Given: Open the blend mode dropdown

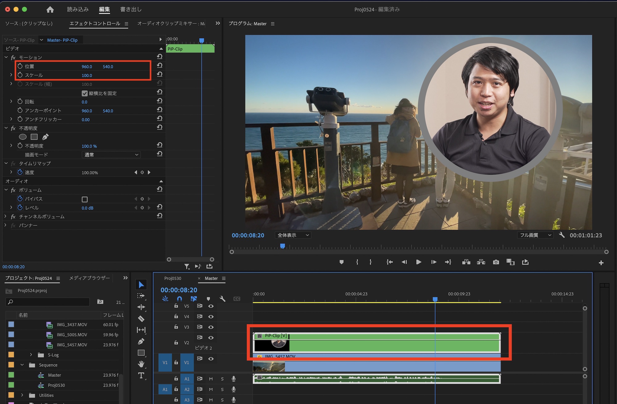Looking at the screenshot, I should click(111, 155).
